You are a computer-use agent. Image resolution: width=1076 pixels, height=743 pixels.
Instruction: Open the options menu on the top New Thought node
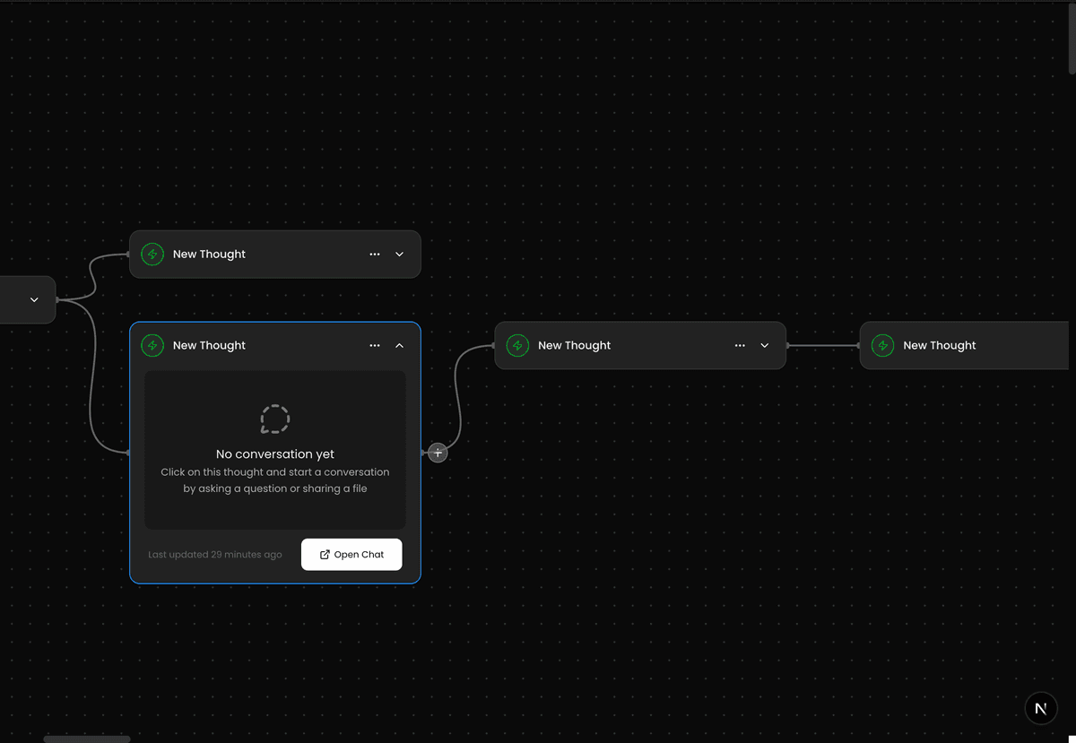[374, 254]
